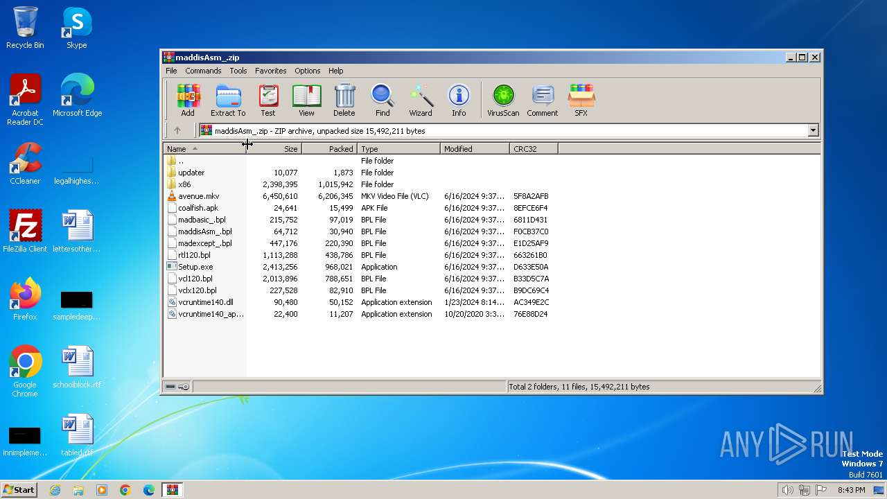Viewport: 887px width, 499px height.
Task: Sort by Type column header
Action: tap(398, 149)
